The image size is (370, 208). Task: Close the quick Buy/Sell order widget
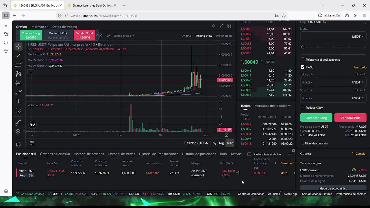pyautogui.click(x=97, y=36)
